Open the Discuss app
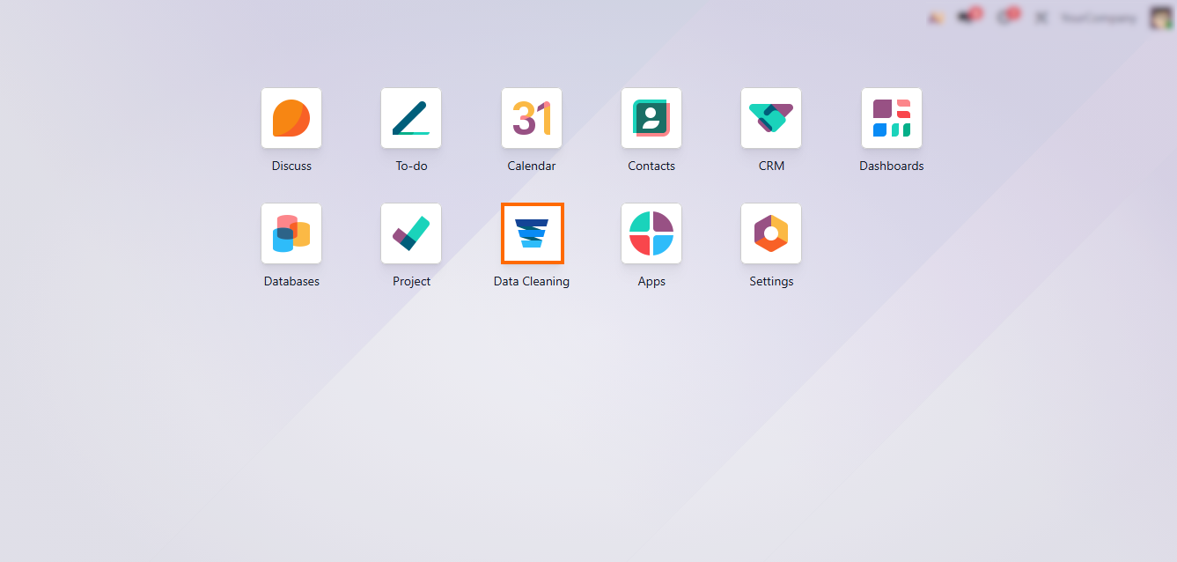The width and height of the screenshot is (1177, 562). pyautogui.click(x=291, y=118)
